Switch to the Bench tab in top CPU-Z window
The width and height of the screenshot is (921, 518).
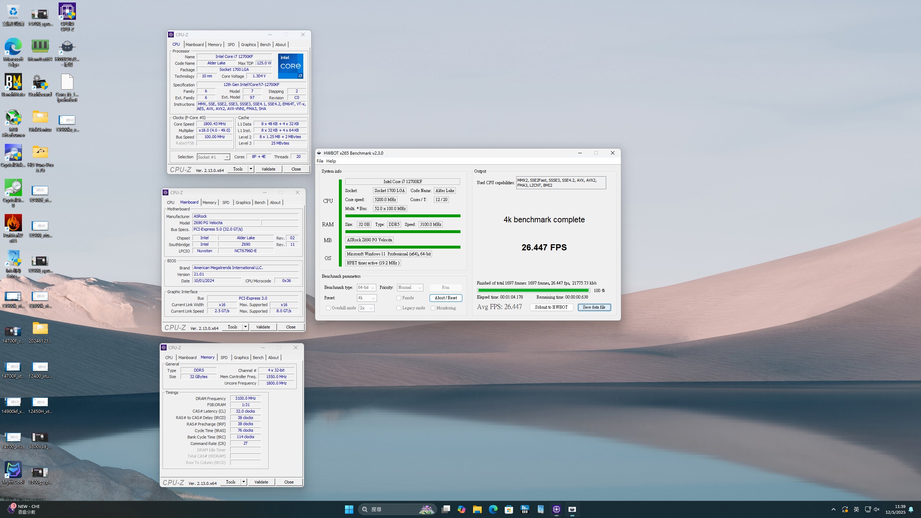[265, 45]
